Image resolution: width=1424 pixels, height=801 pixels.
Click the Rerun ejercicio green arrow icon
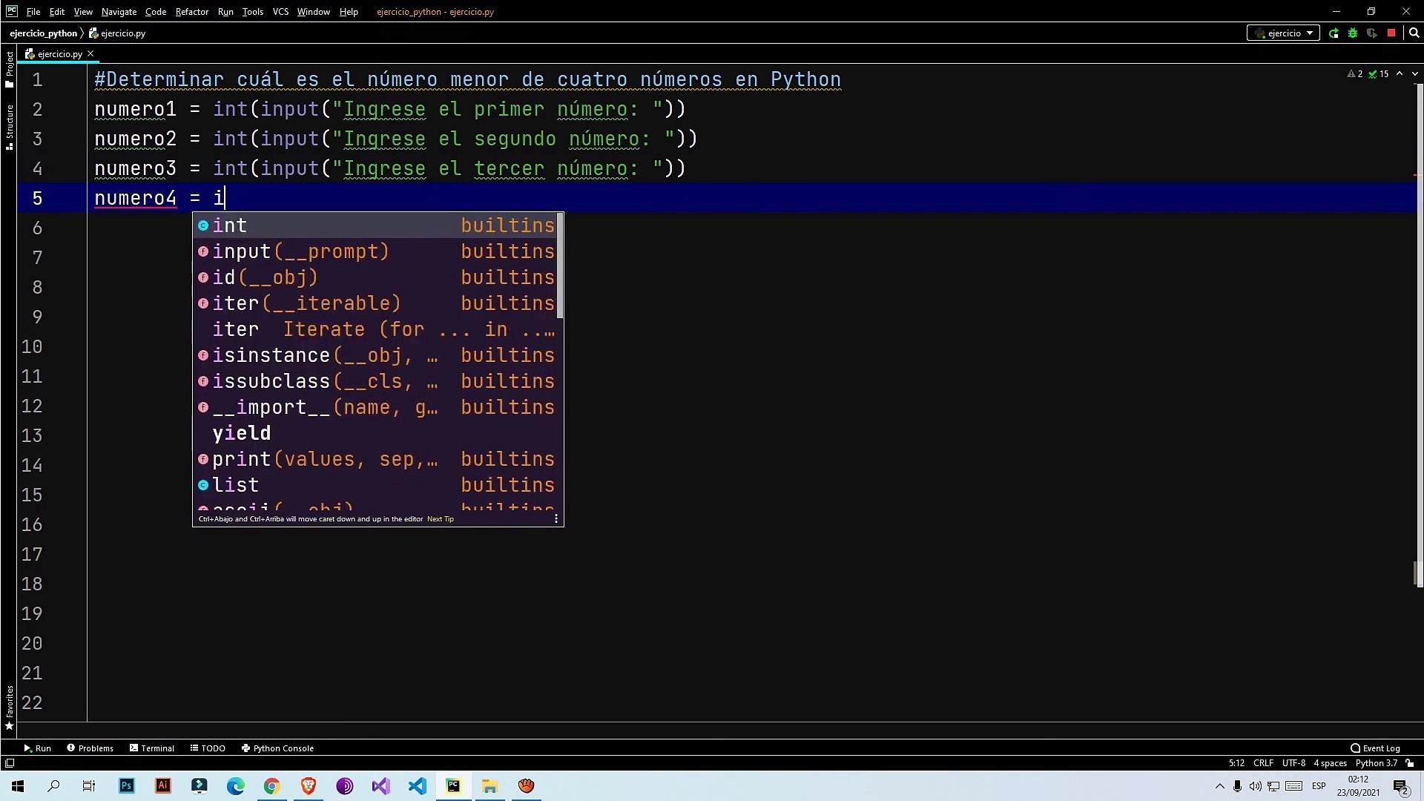(x=1334, y=33)
